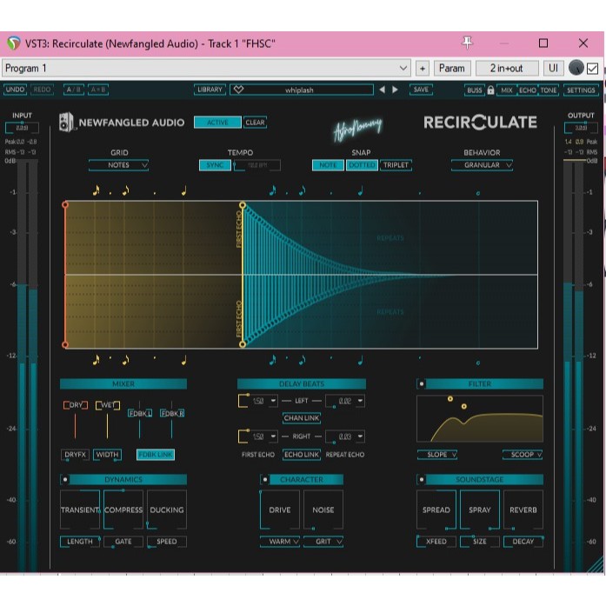Click the UNDO button
Screen dimensions: 606x606
[15, 90]
